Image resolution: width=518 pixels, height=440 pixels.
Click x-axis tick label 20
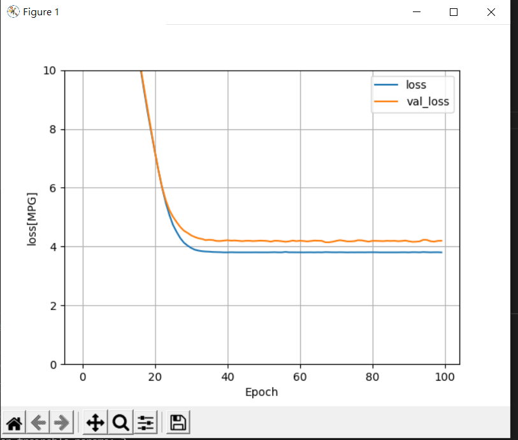point(155,377)
